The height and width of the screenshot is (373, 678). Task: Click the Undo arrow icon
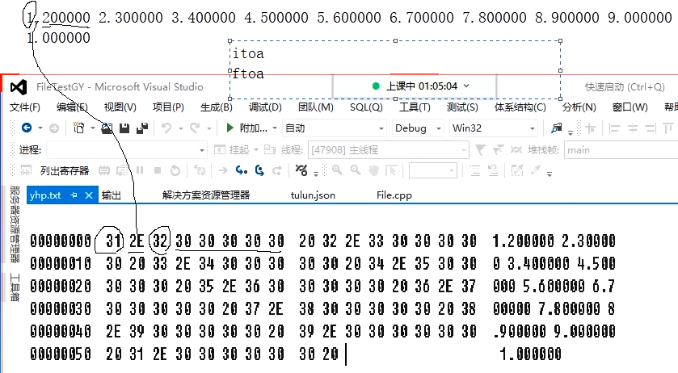tap(166, 128)
